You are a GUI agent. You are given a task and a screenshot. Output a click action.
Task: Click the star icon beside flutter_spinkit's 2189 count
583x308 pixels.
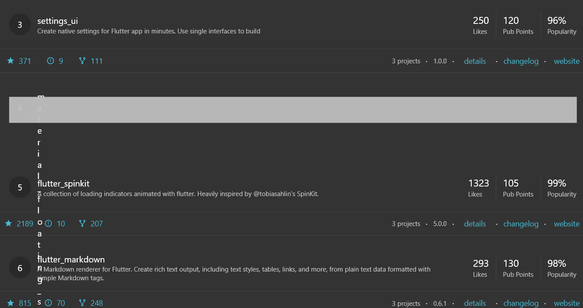tap(8, 223)
